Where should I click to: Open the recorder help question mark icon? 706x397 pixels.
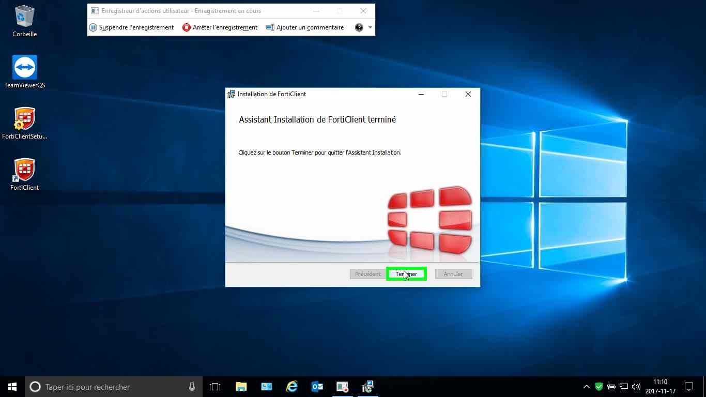(x=359, y=27)
